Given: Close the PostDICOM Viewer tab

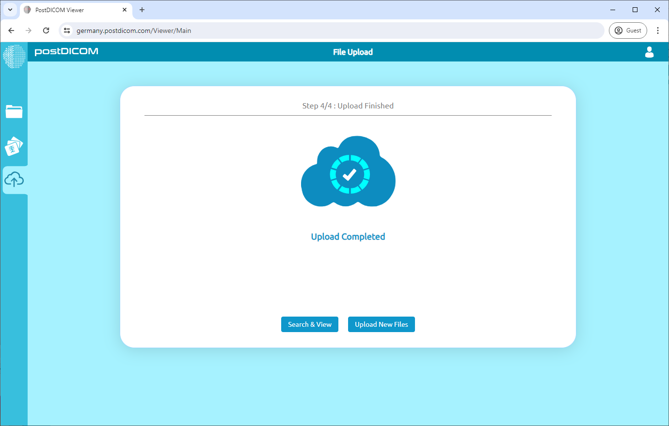Looking at the screenshot, I should (125, 10).
